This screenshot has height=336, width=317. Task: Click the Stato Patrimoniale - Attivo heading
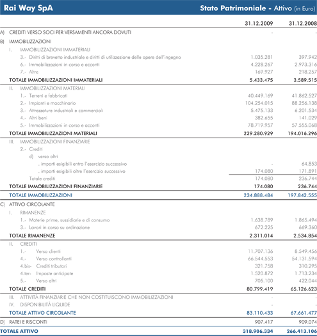(x=246, y=8)
